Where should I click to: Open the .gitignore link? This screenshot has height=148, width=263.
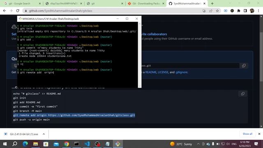point(182,72)
